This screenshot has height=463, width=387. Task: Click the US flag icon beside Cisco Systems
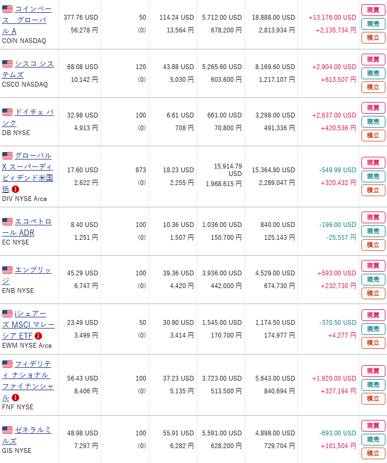pos(7,63)
